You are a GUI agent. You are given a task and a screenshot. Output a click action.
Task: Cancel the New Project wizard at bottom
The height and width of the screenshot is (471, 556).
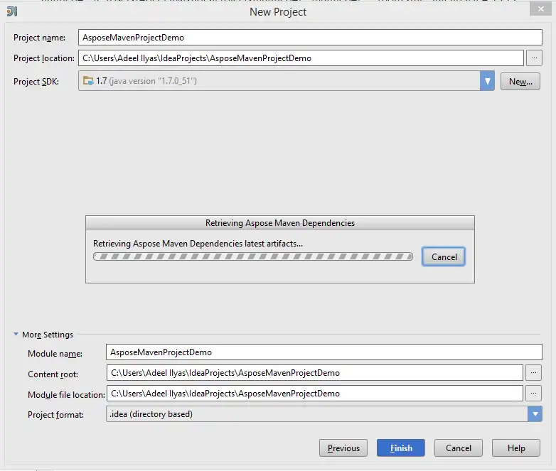(x=458, y=448)
